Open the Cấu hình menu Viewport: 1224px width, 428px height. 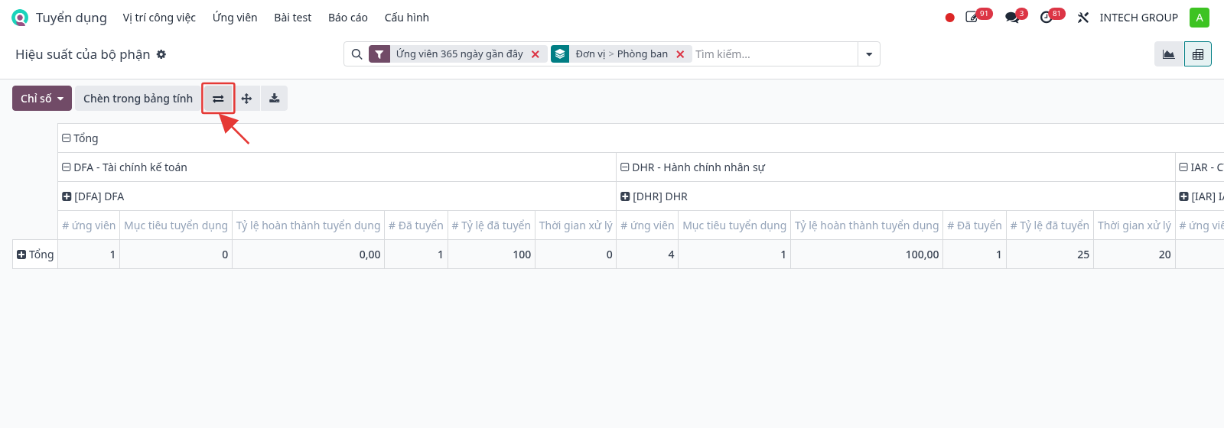click(x=407, y=18)
